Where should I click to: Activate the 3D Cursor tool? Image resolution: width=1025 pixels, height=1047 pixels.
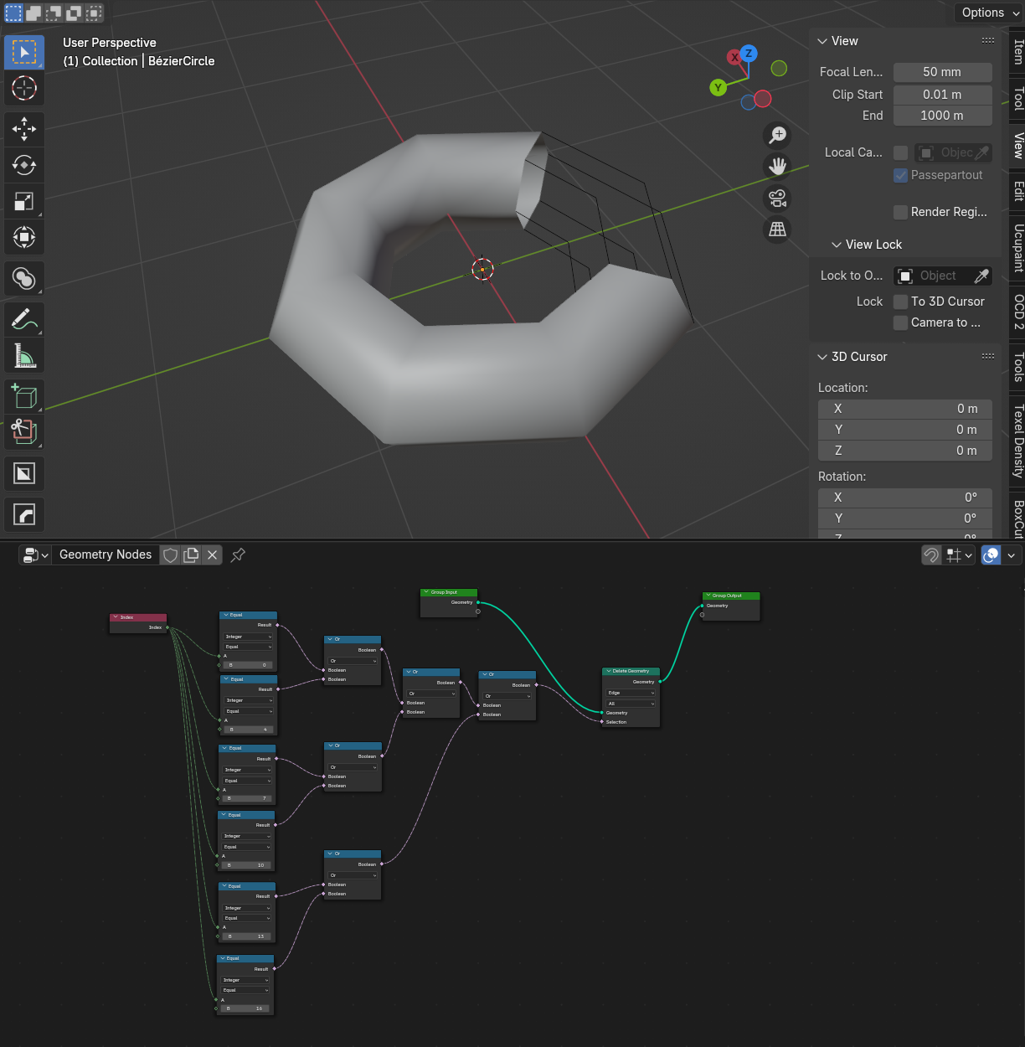[24, 88]
